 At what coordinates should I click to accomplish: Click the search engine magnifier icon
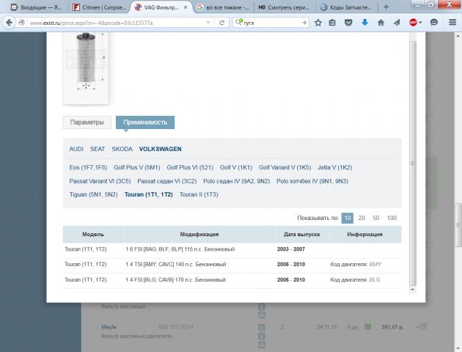coord(239,23)
